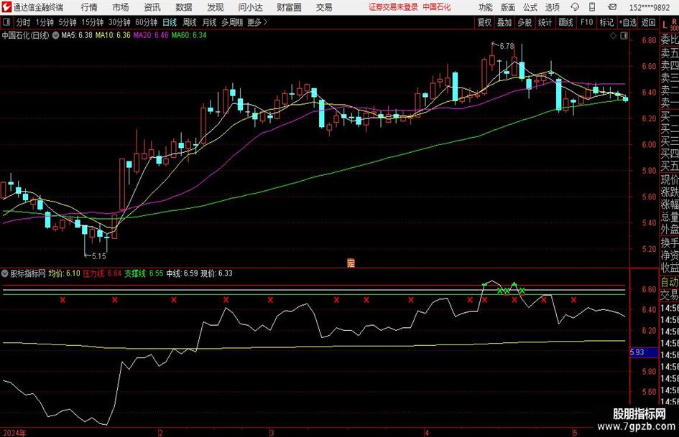Switch to the 5分钟 period tab

click(x=68, y=22)
